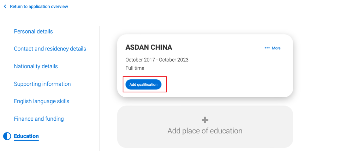Navigate to the Supporting information section
Screen dimensions: 353x151
pos(42,84)
